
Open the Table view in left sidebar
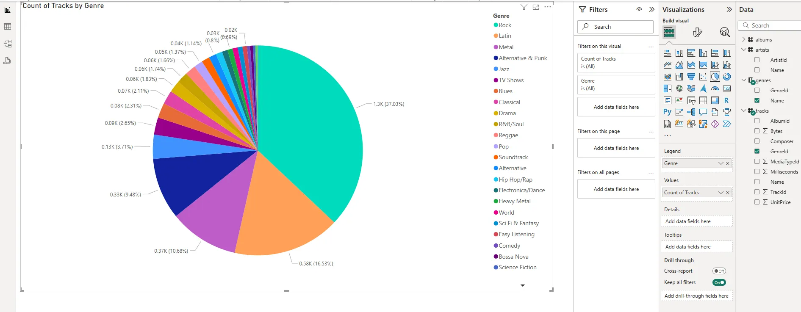click(8, 27)
